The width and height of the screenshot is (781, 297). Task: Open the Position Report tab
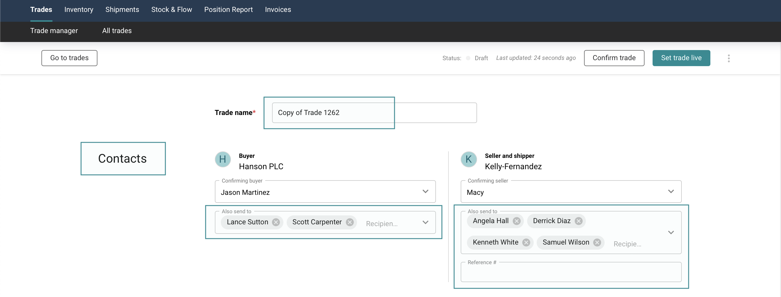[x=228, y=10]
